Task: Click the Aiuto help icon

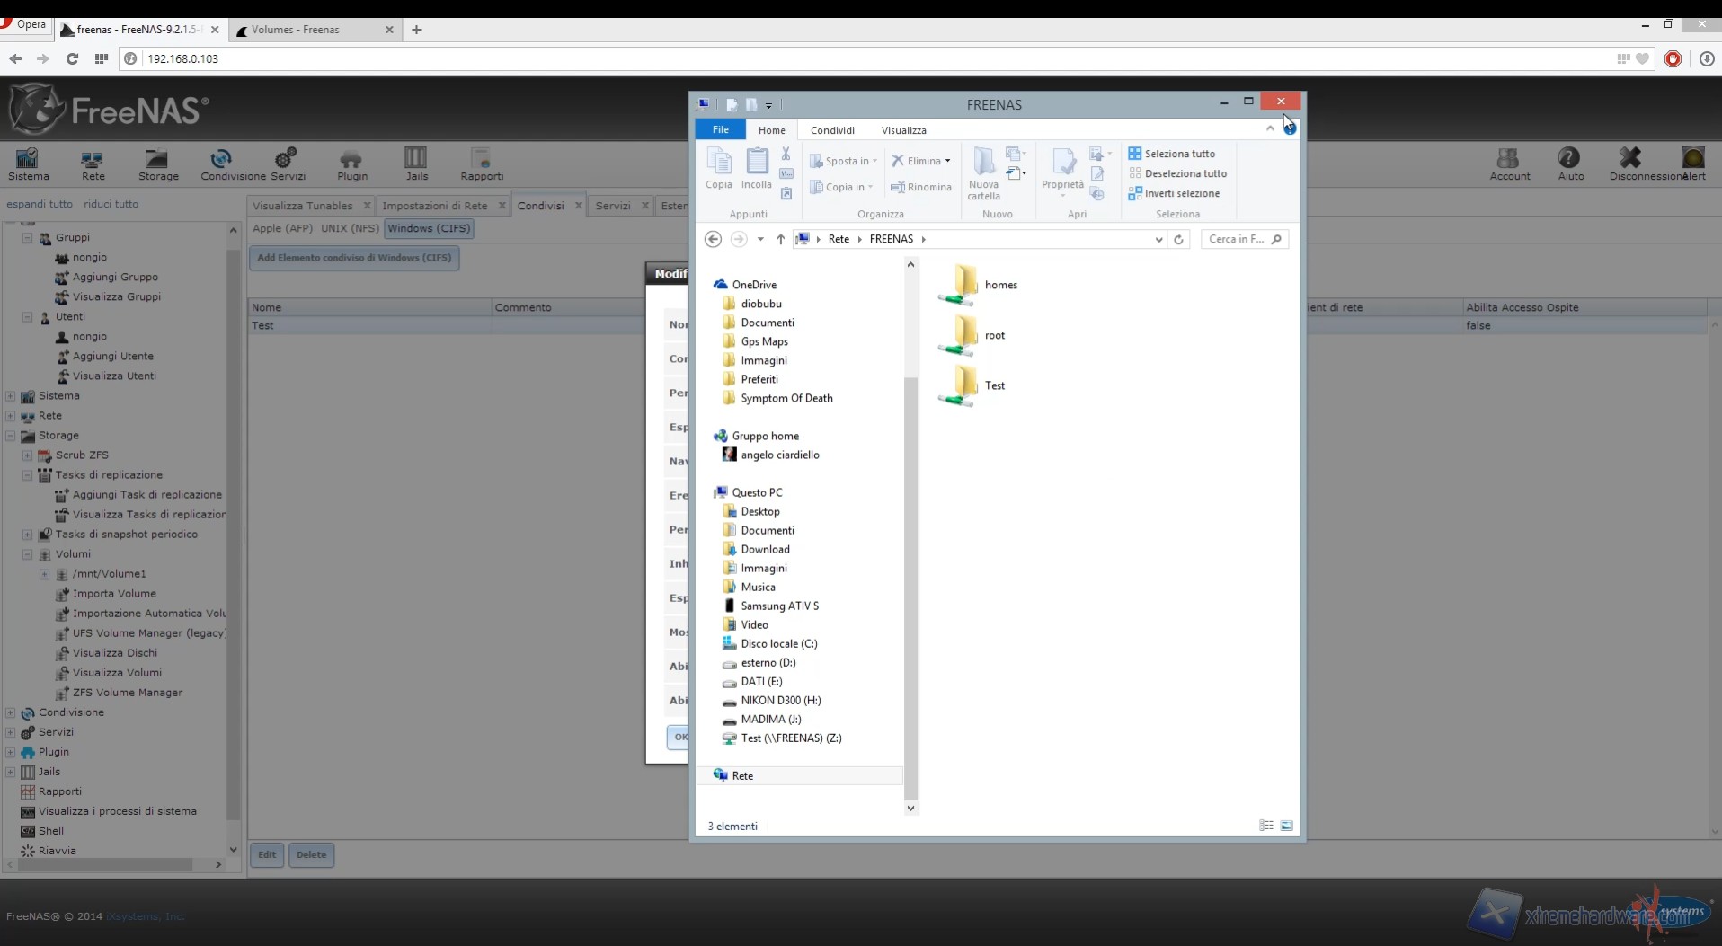Action: (1569, 164)
